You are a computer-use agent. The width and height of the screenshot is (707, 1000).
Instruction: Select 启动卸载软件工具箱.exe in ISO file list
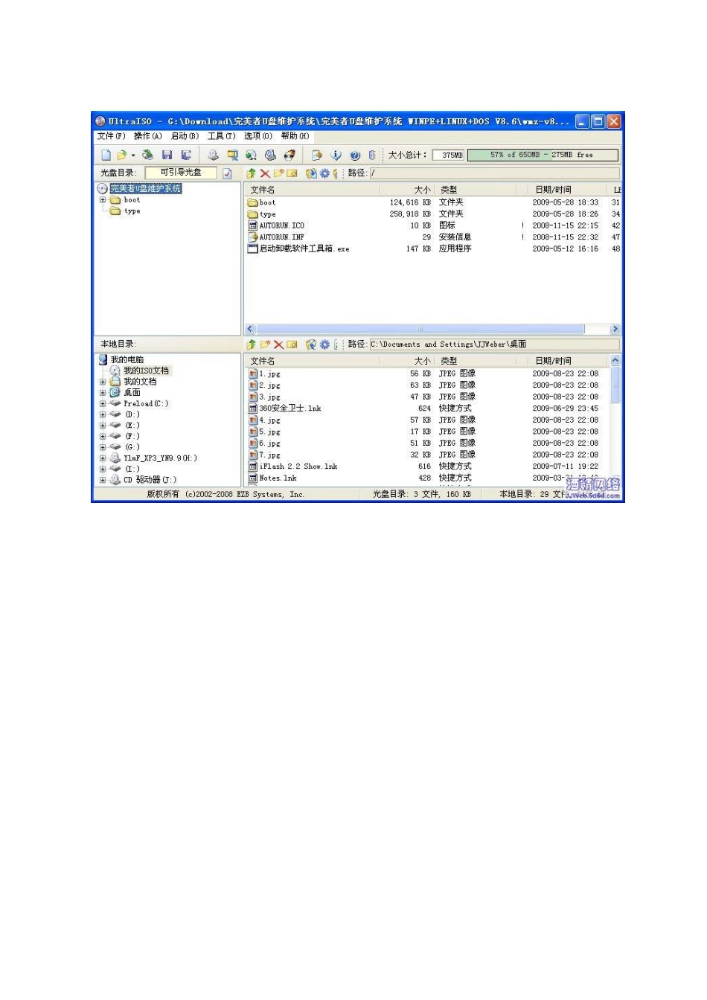tap(304, 249)
